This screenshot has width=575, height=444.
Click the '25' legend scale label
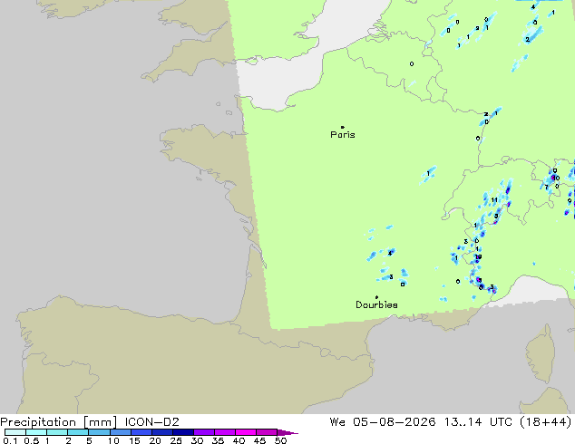coord(176,440)
